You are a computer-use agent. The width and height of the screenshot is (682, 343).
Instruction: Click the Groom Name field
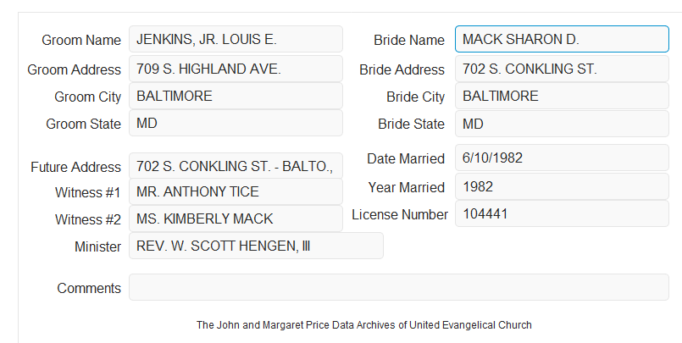coord(236,39)
